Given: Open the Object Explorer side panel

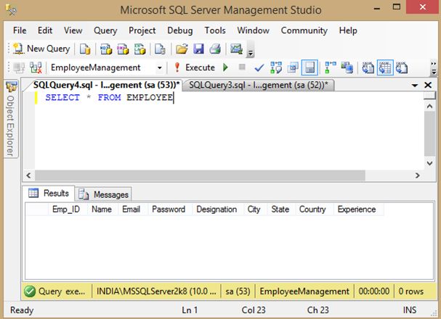Looking at the screenshot, I should pos(11,120).
